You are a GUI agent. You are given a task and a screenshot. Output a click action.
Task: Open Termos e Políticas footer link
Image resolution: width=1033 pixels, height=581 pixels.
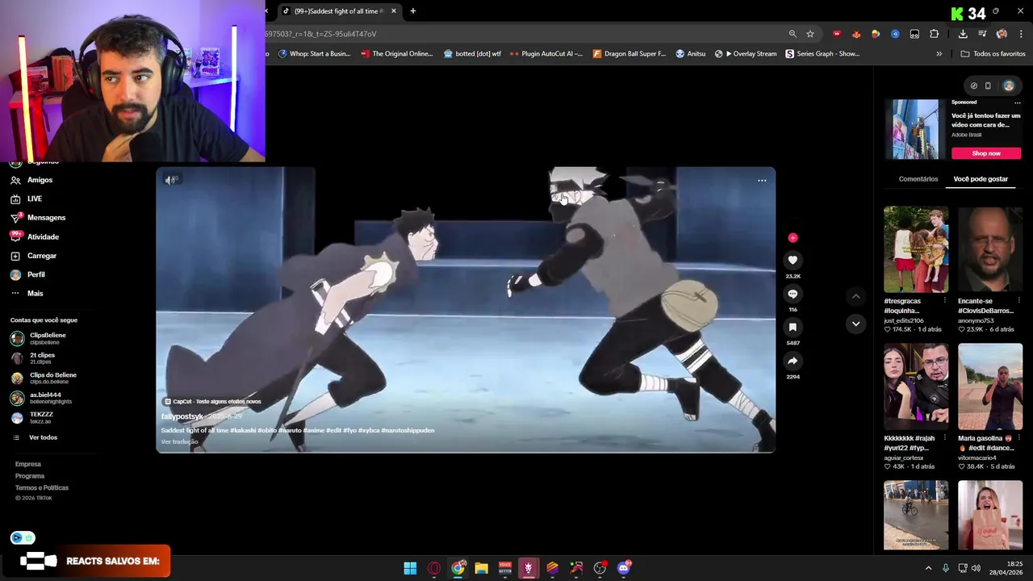[x=42, y=487]
